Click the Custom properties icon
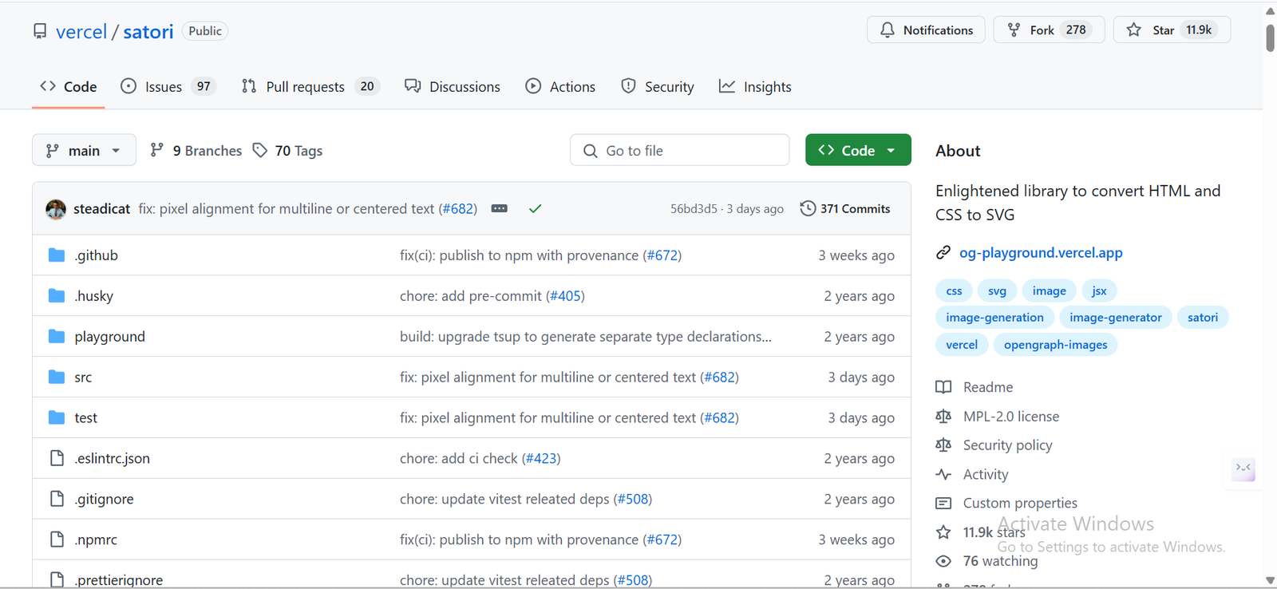Image resolution: width=1277 pixels, height=589 pixels. pos(943,504)
